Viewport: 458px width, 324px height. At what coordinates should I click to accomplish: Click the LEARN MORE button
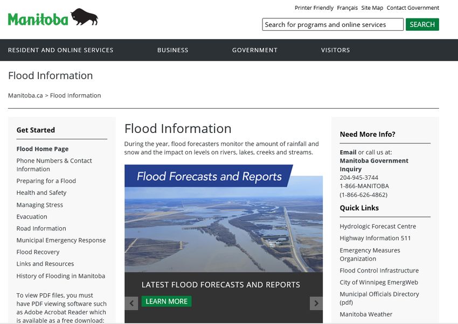coord(166,301)
